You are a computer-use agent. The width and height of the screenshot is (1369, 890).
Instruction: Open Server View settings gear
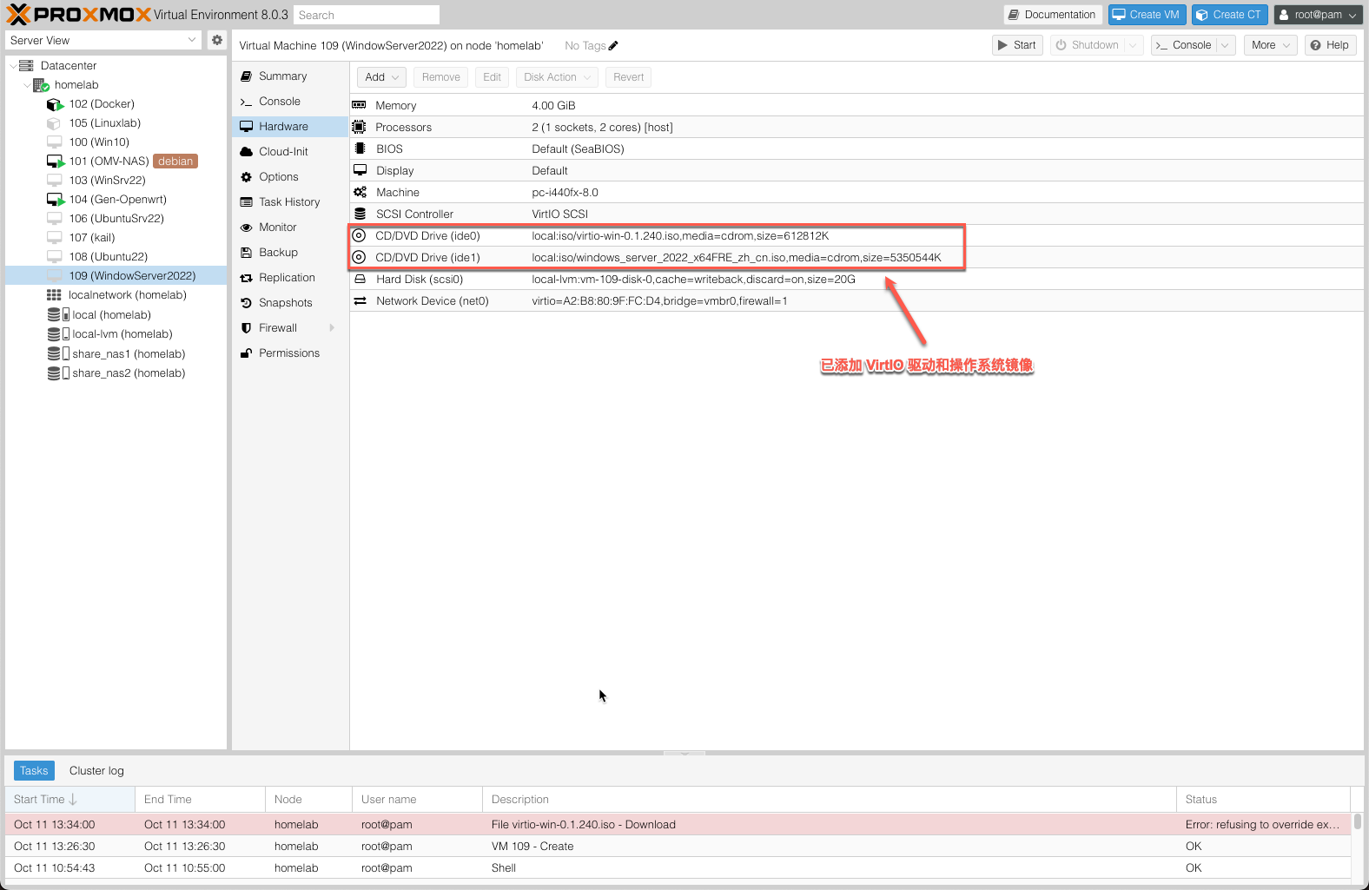[217, 40]
